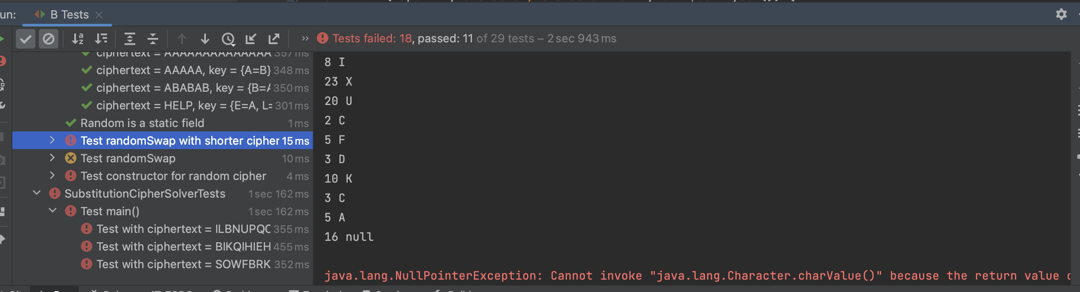The image size is (1080, 292).
Task: Close the B Tests run tab
Action: [x=99, y=15]
